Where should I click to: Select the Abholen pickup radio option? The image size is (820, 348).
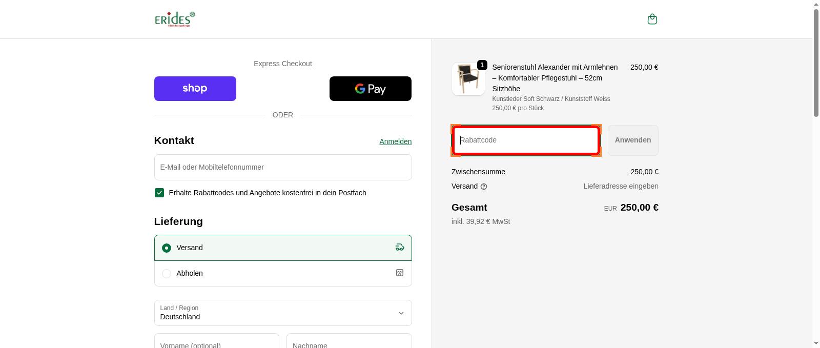click(167, 274)
